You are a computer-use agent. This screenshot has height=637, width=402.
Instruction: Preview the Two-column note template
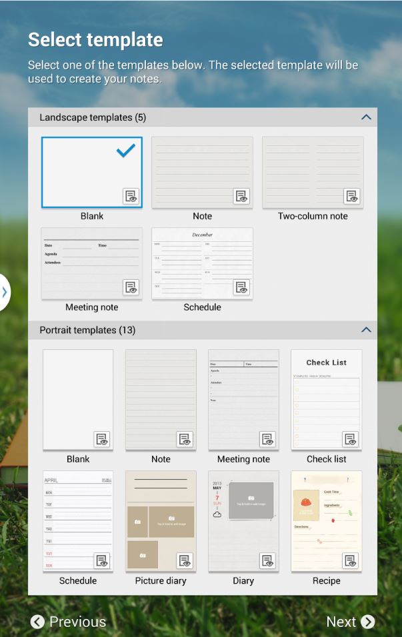(352, 196)
